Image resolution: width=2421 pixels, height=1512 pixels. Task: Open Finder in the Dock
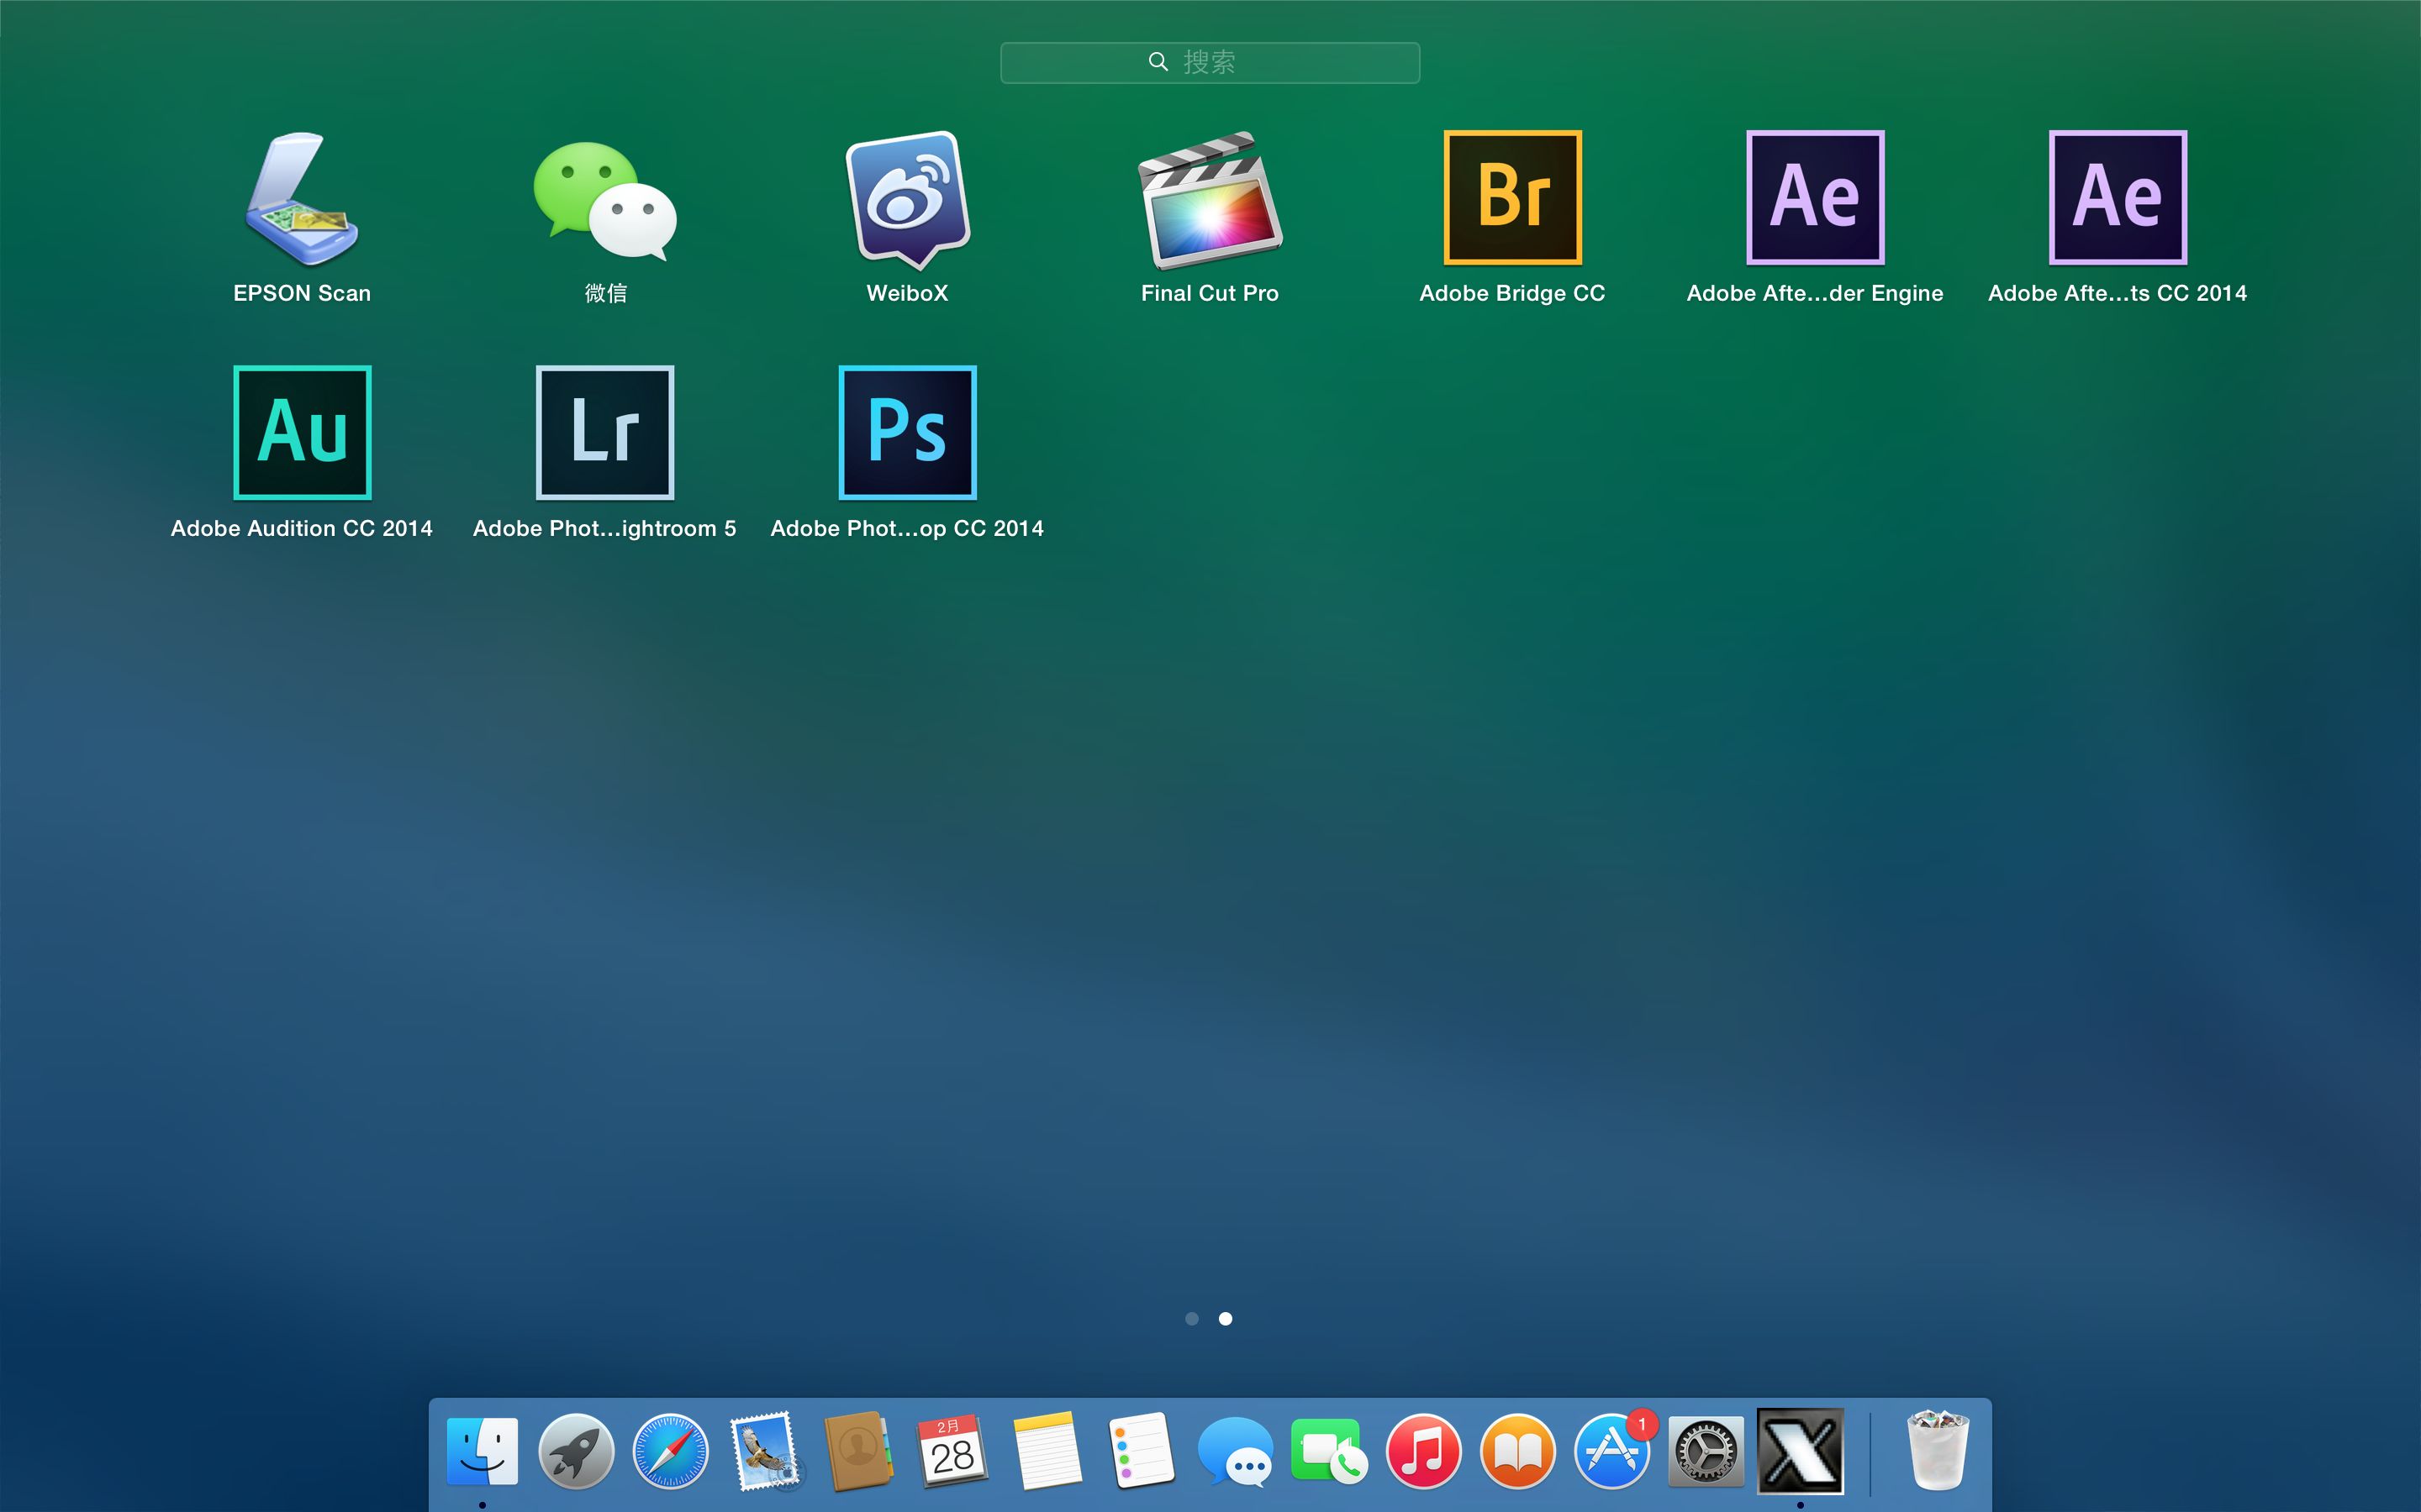483,1452
